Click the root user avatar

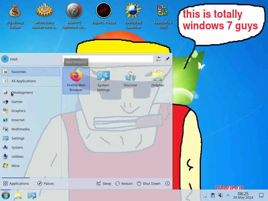pos(5,59)
